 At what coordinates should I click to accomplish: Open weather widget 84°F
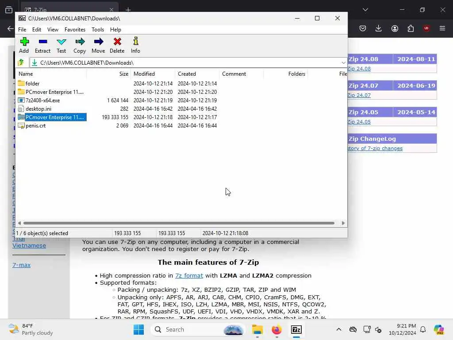31,329
